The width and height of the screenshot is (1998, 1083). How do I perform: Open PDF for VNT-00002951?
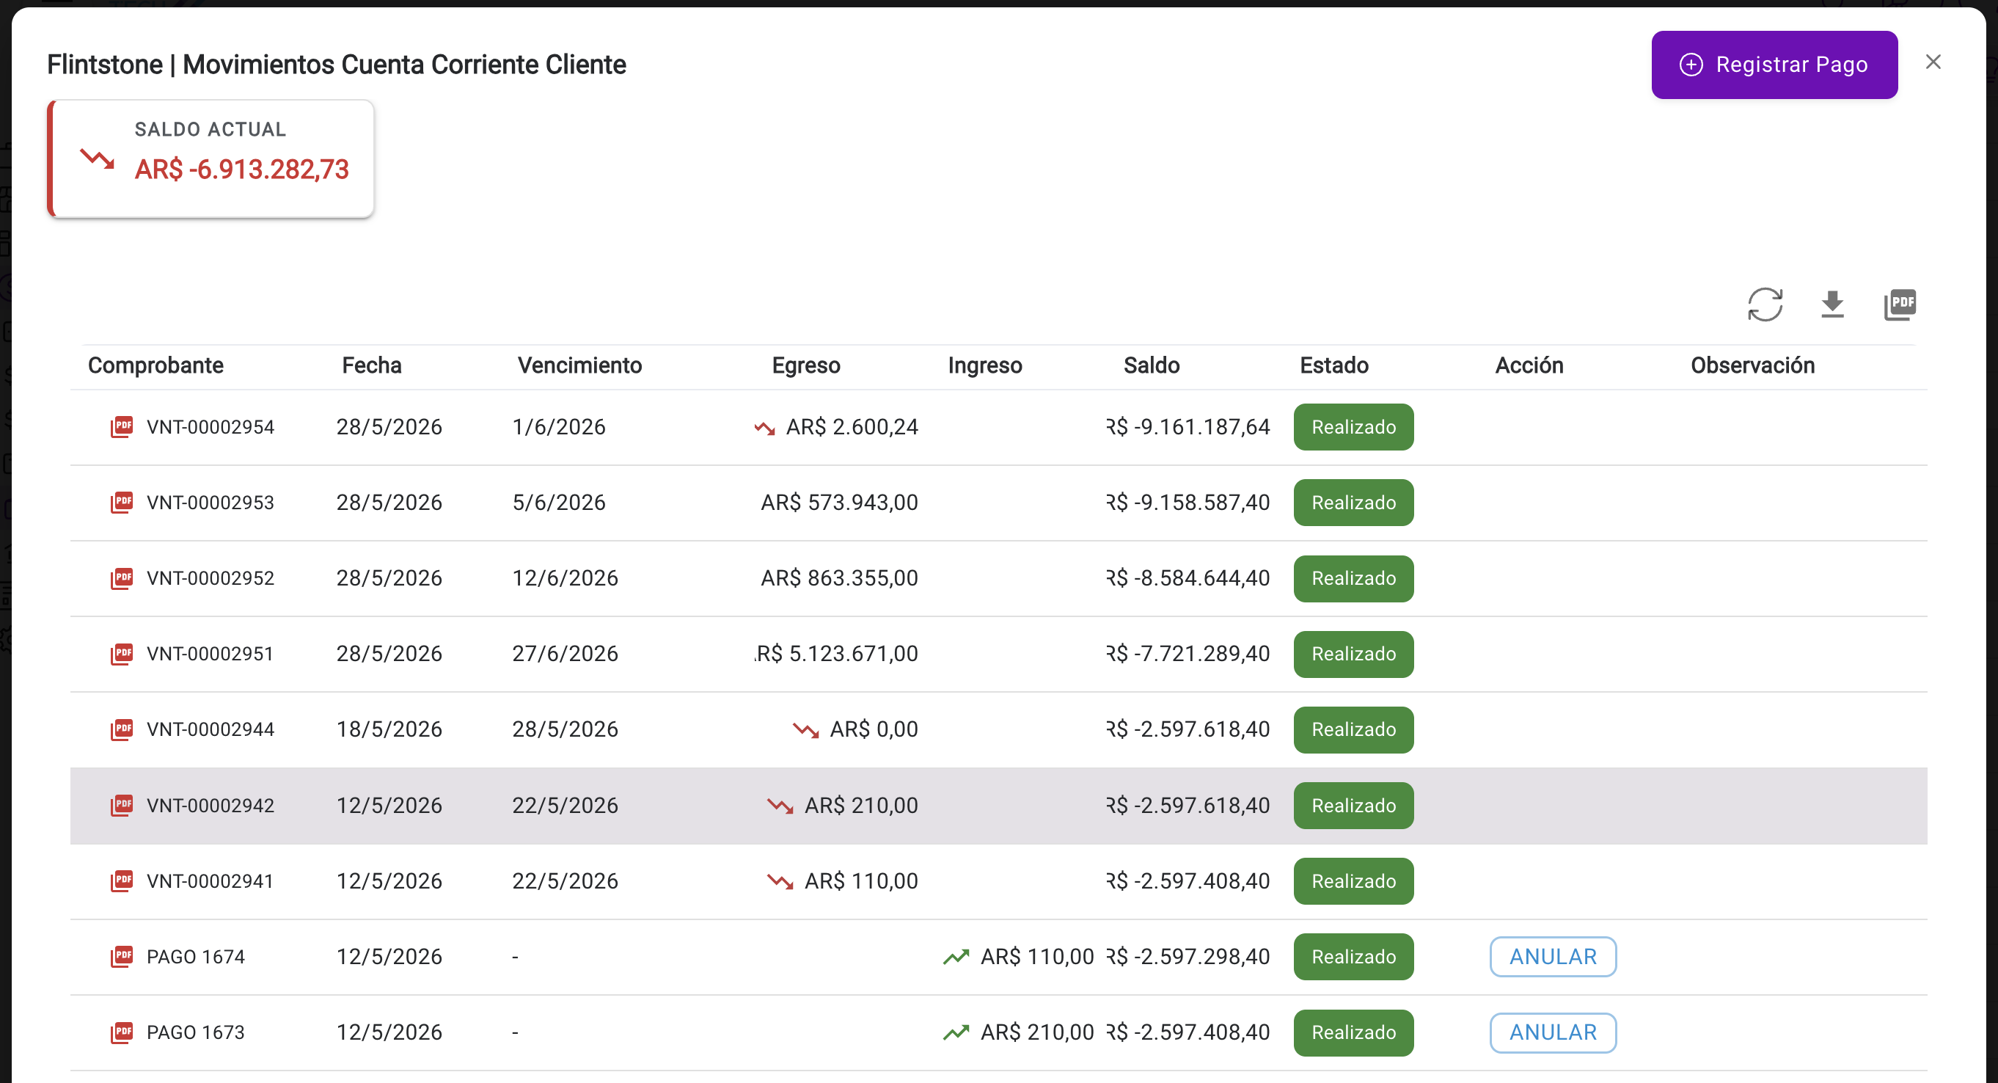pos(122,654)
